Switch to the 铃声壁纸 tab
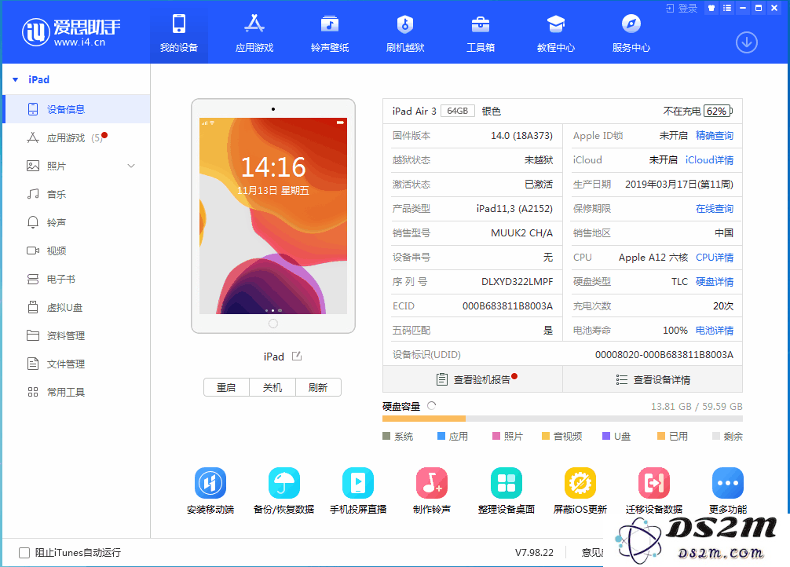Viewport: 790px width, 567px height. (330, 33)
